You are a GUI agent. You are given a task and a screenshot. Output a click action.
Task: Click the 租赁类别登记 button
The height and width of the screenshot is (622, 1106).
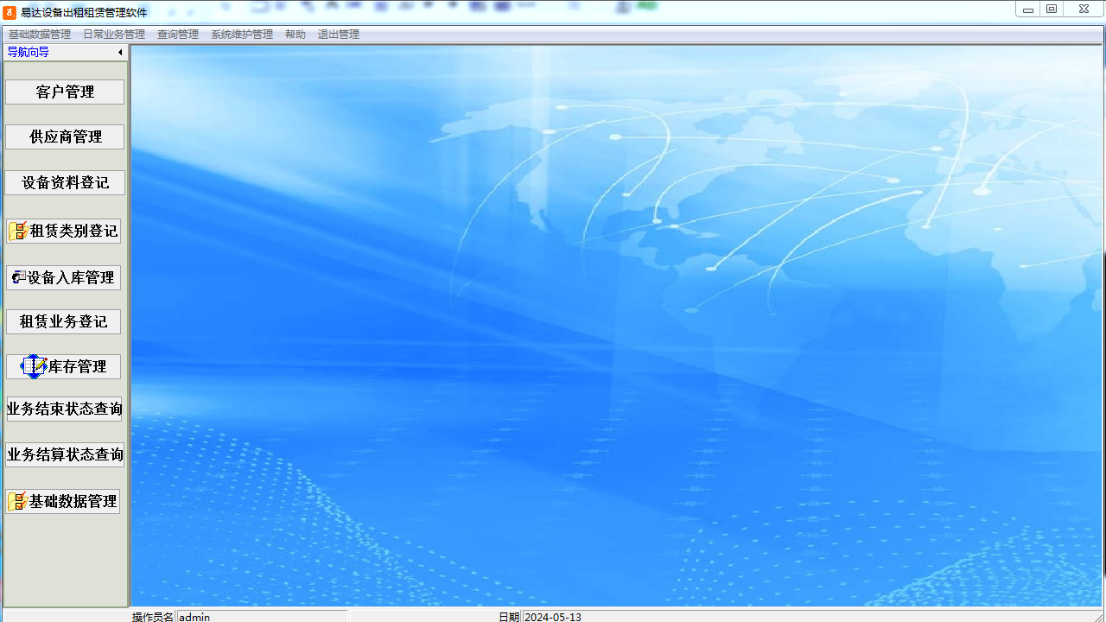pyautogui.click(x=63, y=231)
